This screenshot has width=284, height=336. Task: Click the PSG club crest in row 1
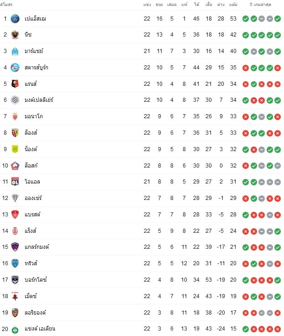pyautogui.click(x=15, y=19)
